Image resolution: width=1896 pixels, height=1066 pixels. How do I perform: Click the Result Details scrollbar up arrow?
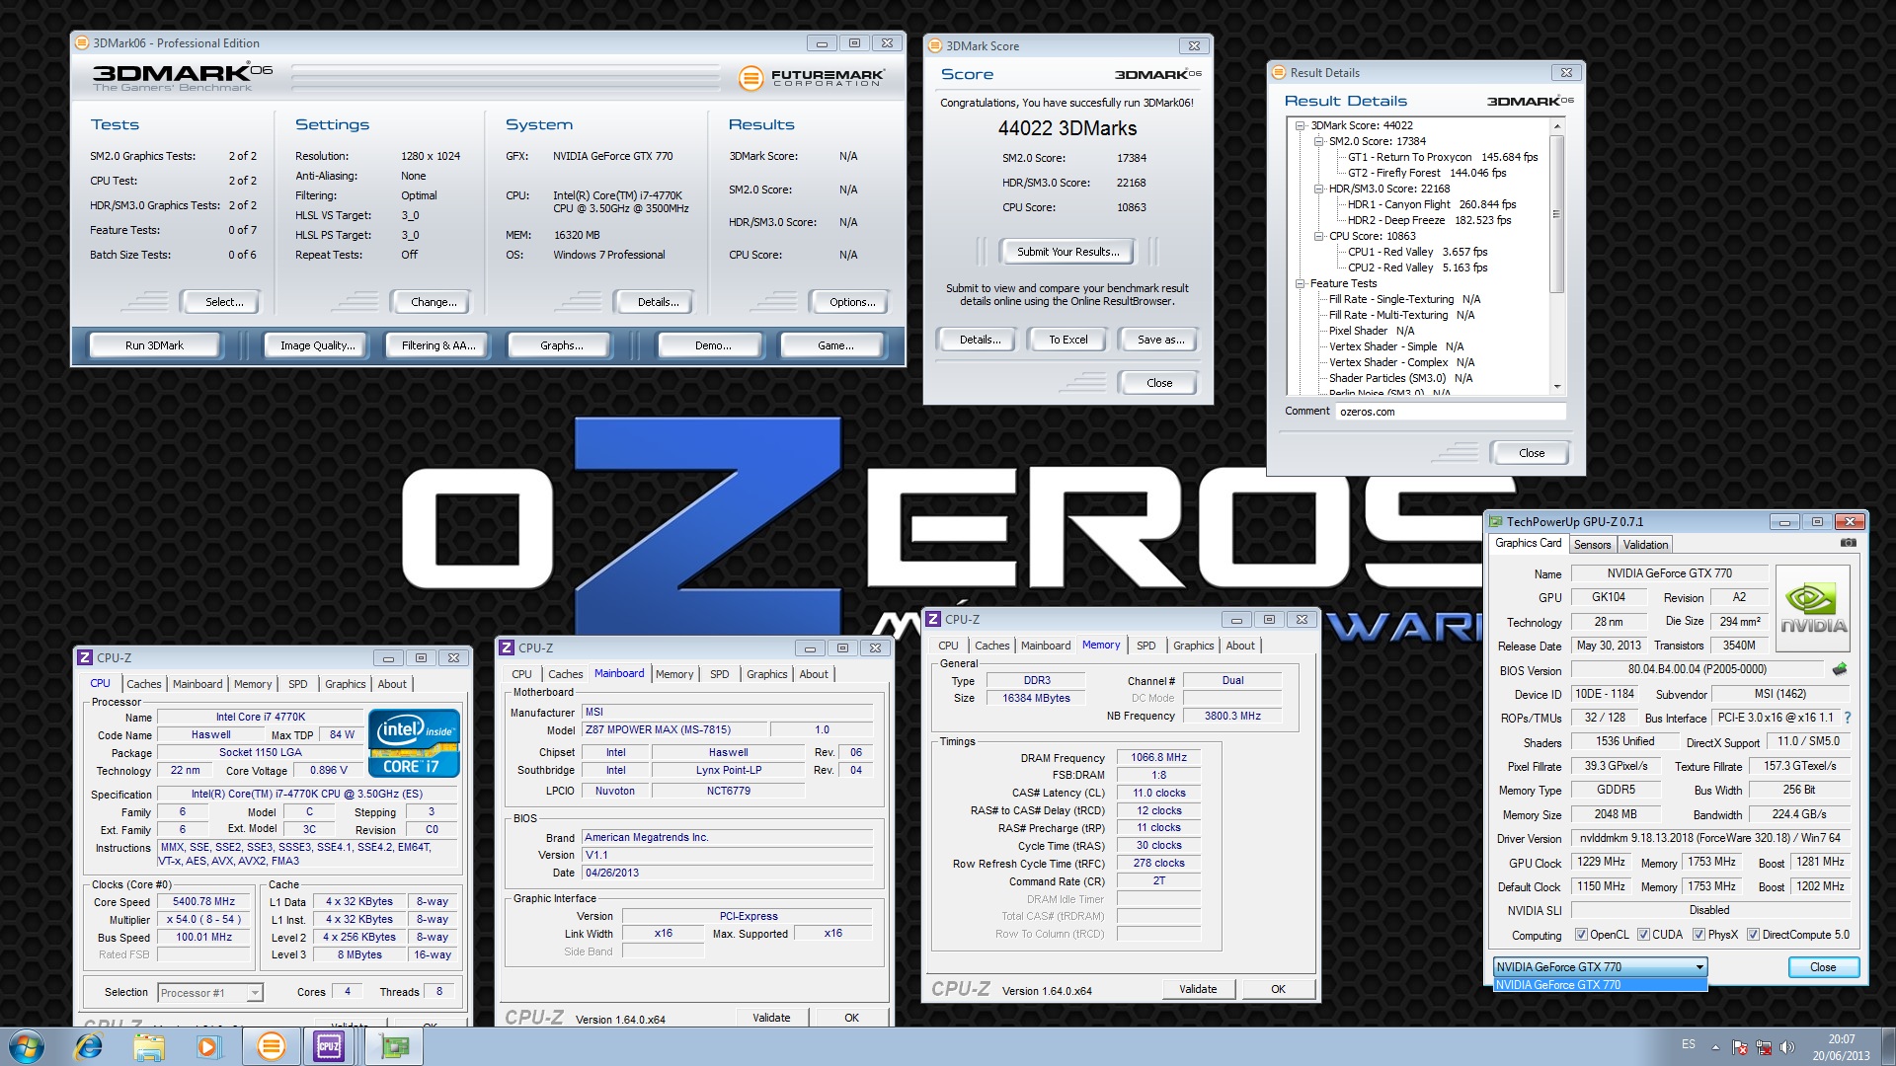point(1557,125)
